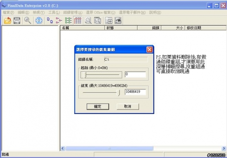Click the 取消 button in the dialog
The width and height of the screenshot is (227, 158).
(x=128, y=107)
